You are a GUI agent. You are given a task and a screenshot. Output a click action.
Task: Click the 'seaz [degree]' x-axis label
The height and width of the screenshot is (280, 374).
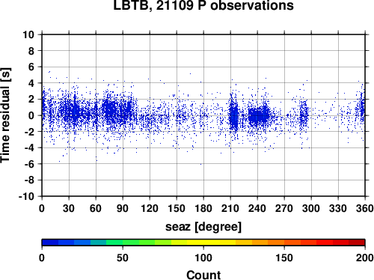click(203, 227)
